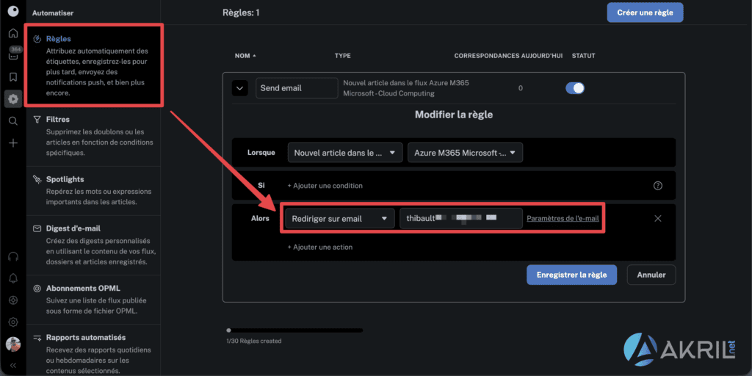Open the help question mark in Si row
The image size is (752, 376).
pyautogui.click(x=658, y=186)
